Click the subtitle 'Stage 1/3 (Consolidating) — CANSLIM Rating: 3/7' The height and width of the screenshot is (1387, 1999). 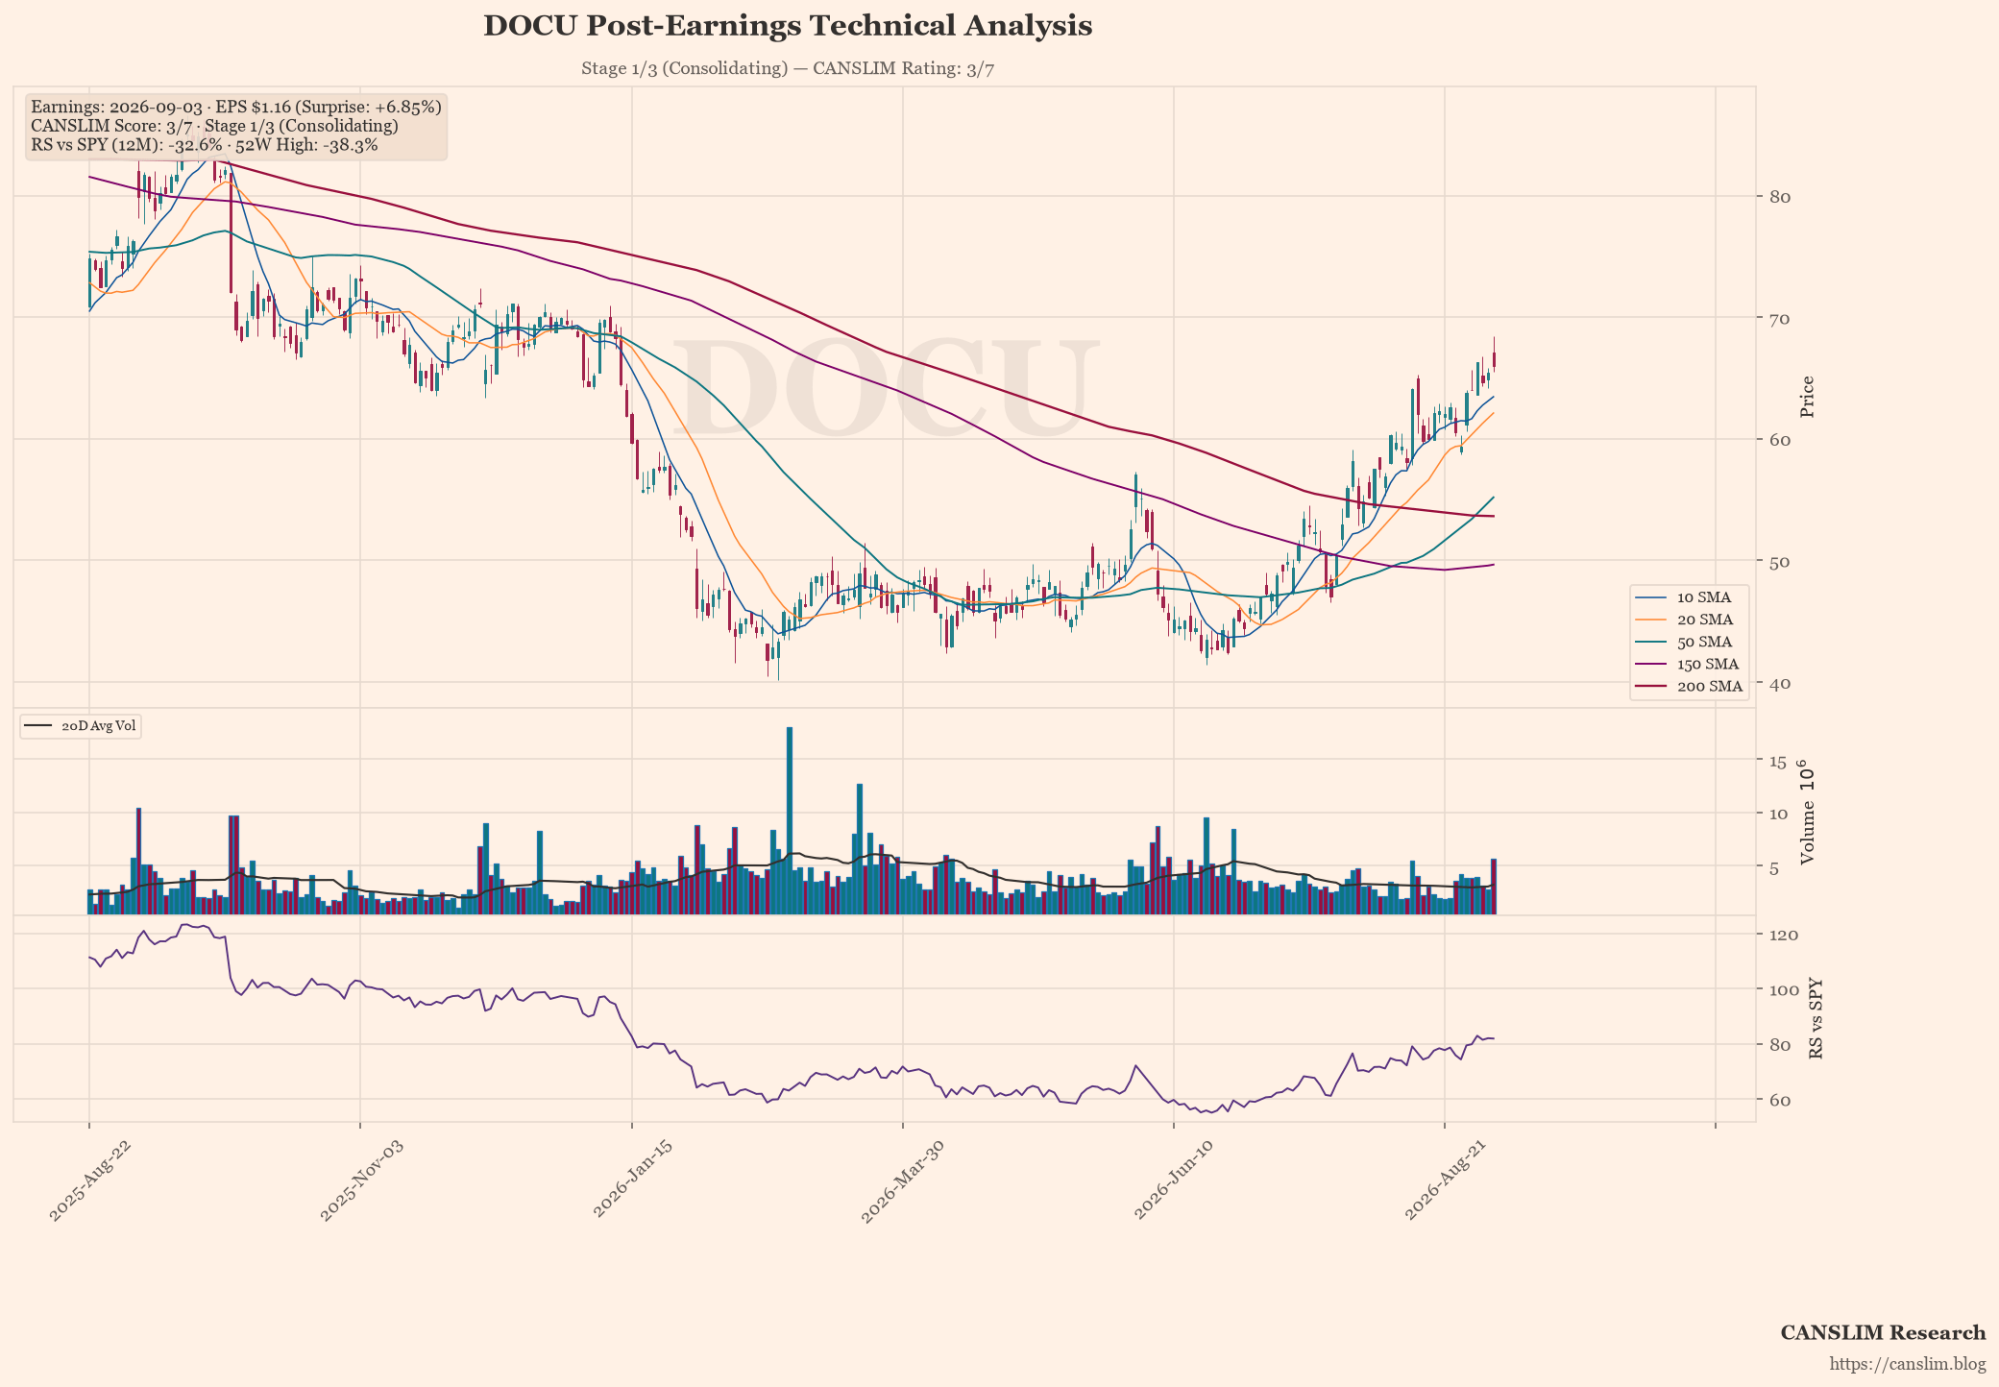[788, 69]
